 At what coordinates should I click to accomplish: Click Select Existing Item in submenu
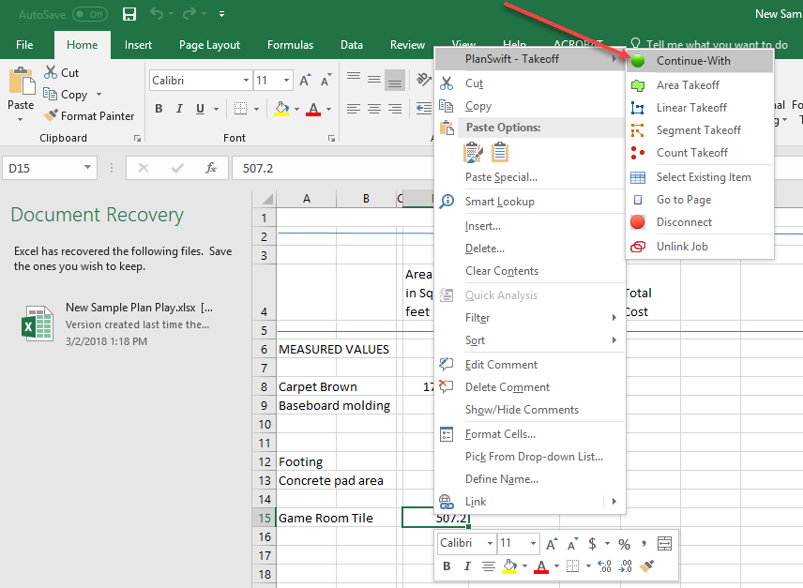click(700, 177)
